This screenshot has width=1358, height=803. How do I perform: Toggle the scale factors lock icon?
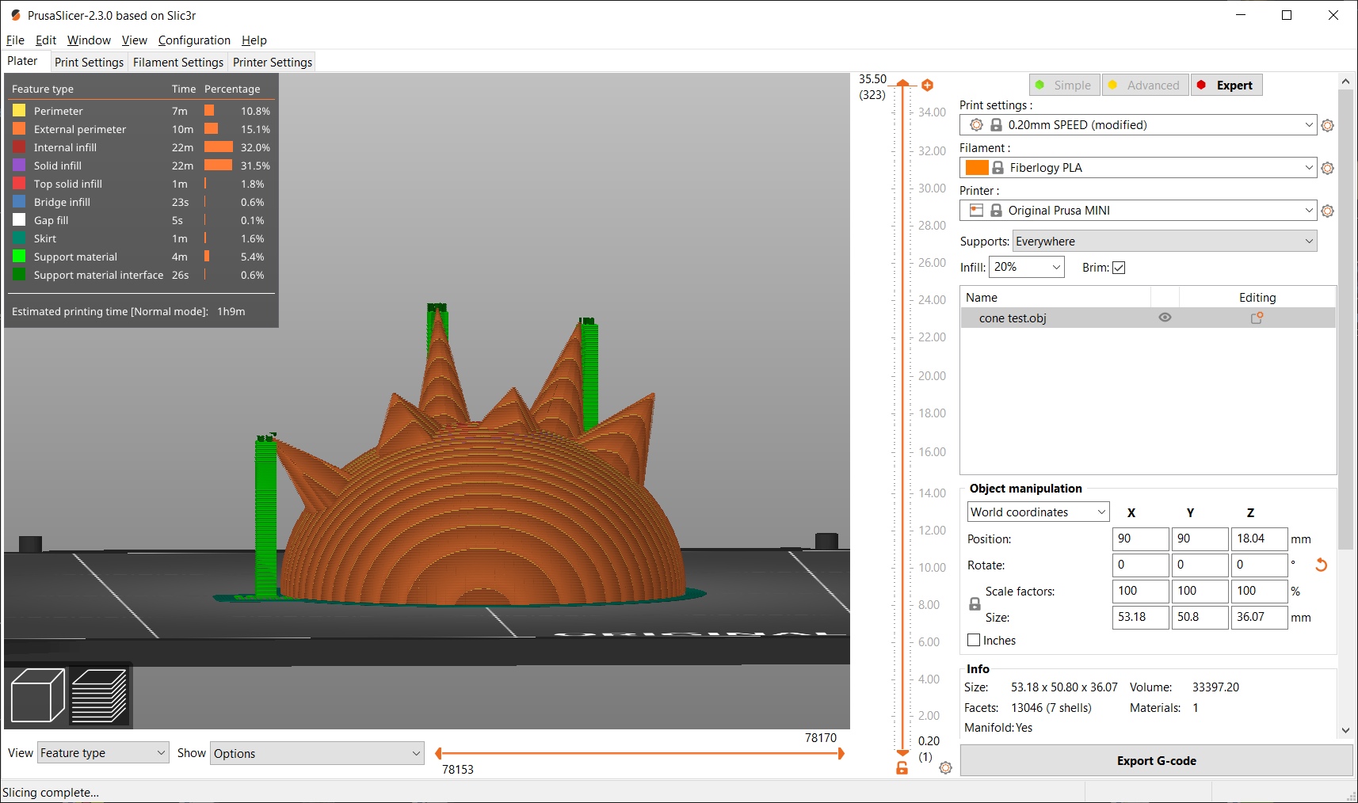point(975,603)
